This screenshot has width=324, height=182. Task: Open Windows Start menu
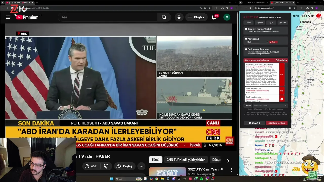[x=112, y=179]
